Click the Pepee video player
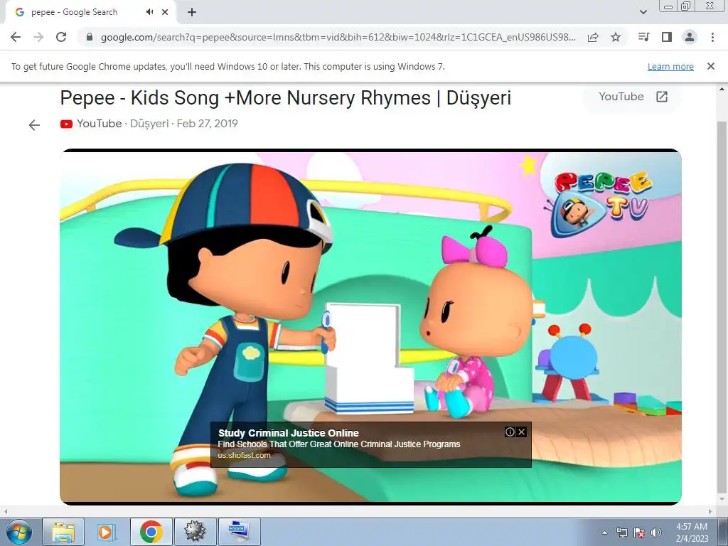This screenshot has height=546, width=728. (x=370, y=327)
